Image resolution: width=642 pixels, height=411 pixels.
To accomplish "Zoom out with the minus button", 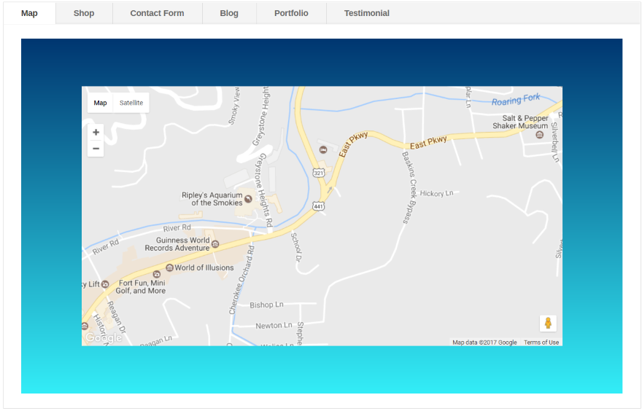I will 96,149.
